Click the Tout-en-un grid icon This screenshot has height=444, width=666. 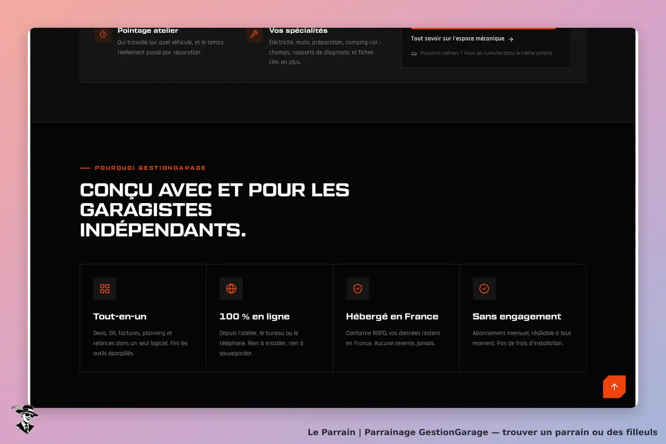point(104,289)
